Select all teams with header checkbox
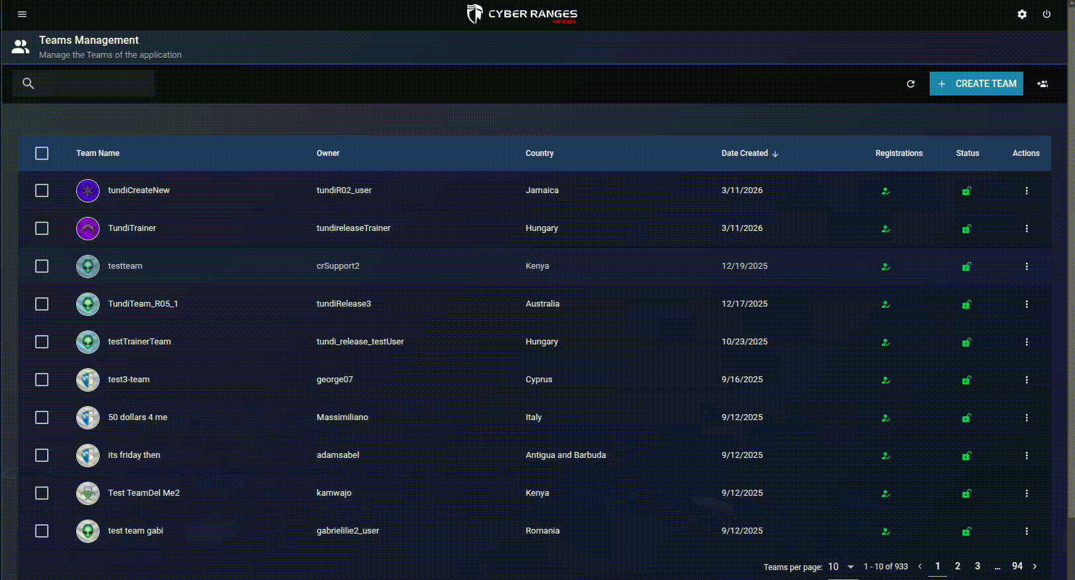 (42, 153)
